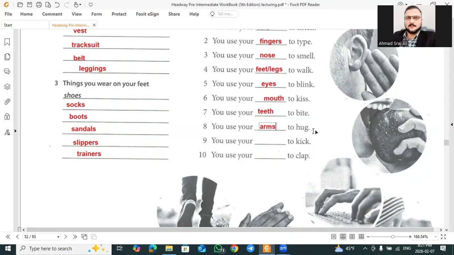Select continuous facing view mode
Viewport: 454px width, 255px height.
coord(361,237)
